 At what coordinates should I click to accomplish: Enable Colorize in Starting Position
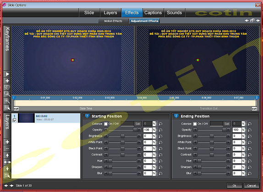[x=106, y=124]
